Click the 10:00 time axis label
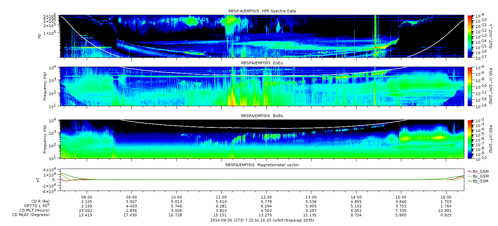 (x=177, y=197)
